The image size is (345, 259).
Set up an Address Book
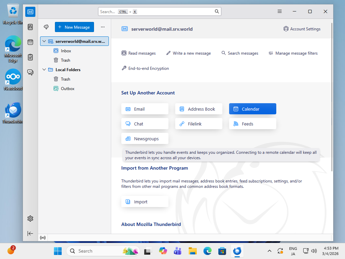(x=199, y=109)
